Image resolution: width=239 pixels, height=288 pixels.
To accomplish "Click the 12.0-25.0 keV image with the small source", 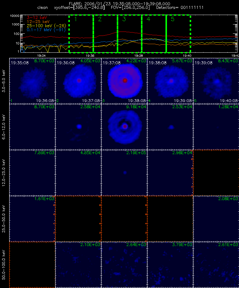I will [x=124, y=173].
